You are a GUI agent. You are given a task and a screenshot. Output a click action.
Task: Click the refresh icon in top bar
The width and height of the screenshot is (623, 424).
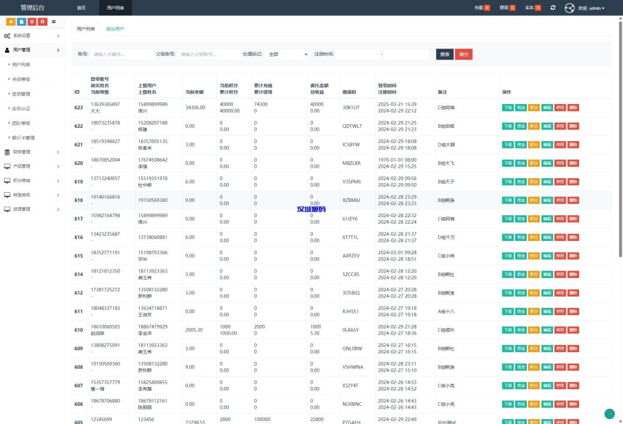(552, 8)
